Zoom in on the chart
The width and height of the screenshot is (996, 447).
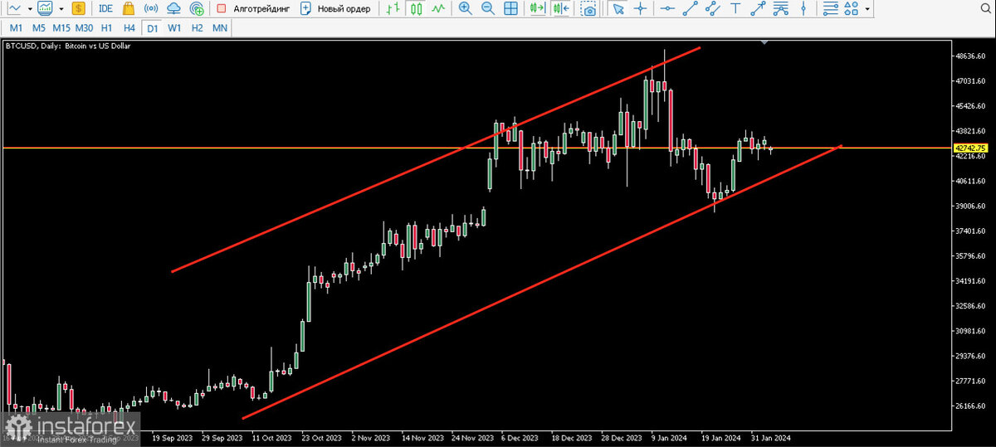[465, 8]
